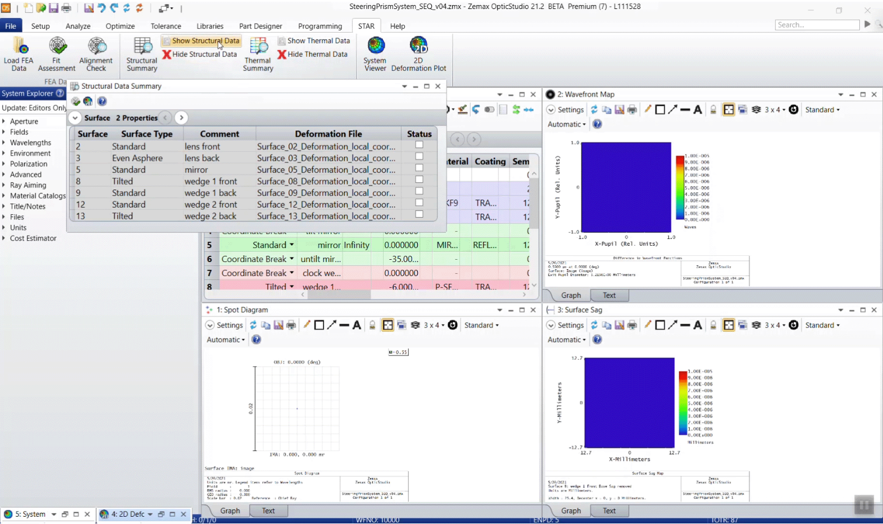Click Show Thermal Data button
883x524 pixels.
(x=314, y=40)
